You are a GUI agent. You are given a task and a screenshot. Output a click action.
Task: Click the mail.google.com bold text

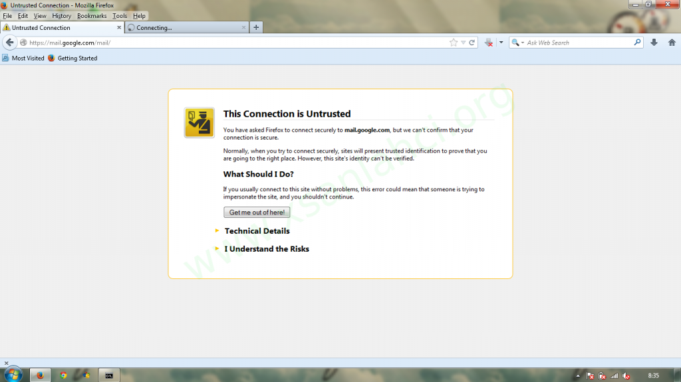[x=367, y=130]
